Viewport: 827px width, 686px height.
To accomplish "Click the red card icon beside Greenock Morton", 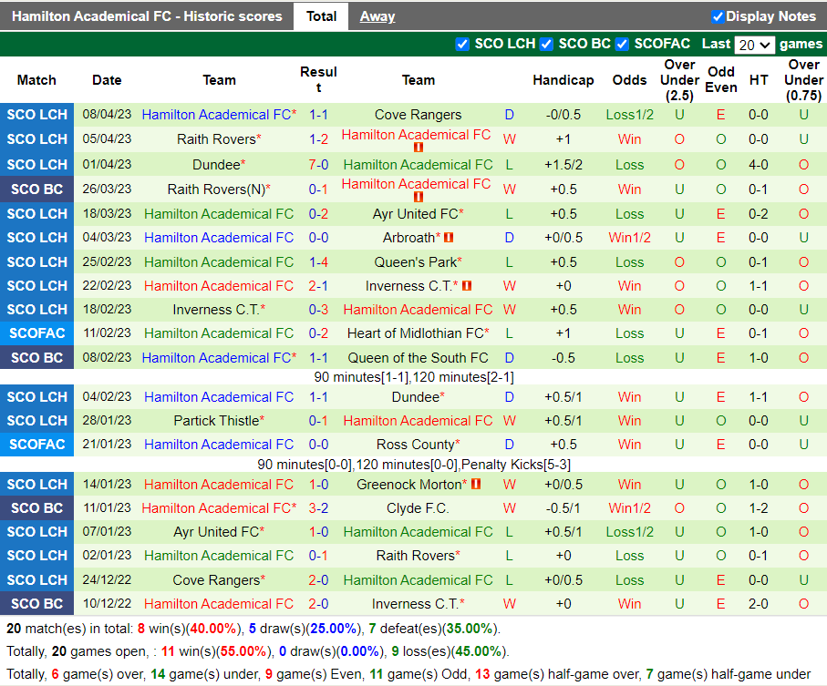I will pyautogui.click(x=477, y=484).
